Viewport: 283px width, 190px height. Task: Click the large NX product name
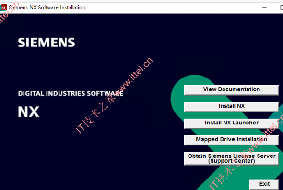28,112
